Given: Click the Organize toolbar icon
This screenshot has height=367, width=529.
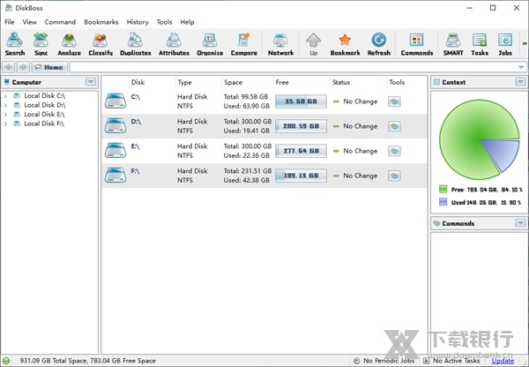Looking at the screenshot, I should (210, 43).
